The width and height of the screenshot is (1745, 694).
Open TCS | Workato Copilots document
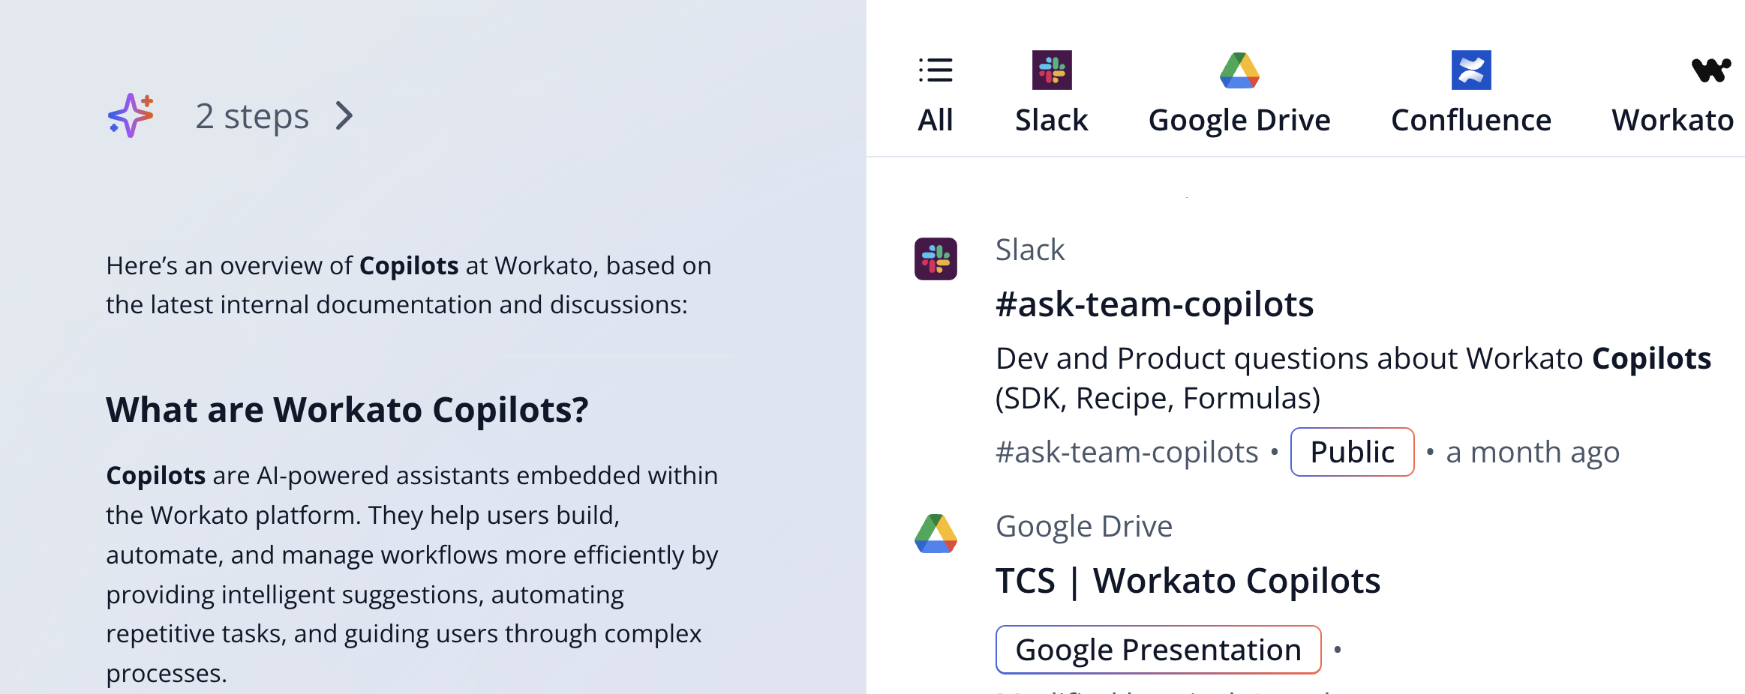[1188, 581]
